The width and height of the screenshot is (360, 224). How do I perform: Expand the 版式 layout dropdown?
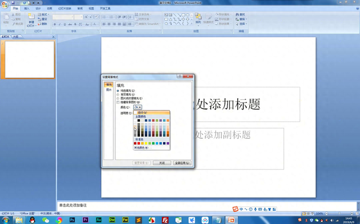pyautogui.click(x=44, y=15)
